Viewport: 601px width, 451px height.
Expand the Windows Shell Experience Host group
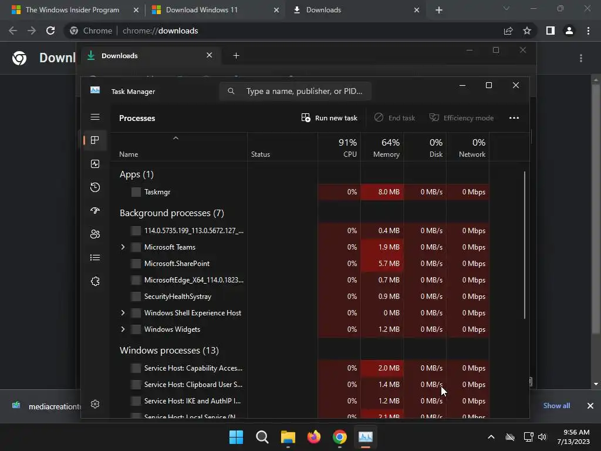pyautogui.click(x=123, y=313)
